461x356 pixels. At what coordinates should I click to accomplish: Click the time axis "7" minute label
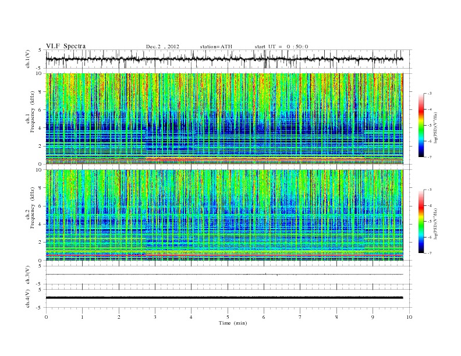point(300,317)
